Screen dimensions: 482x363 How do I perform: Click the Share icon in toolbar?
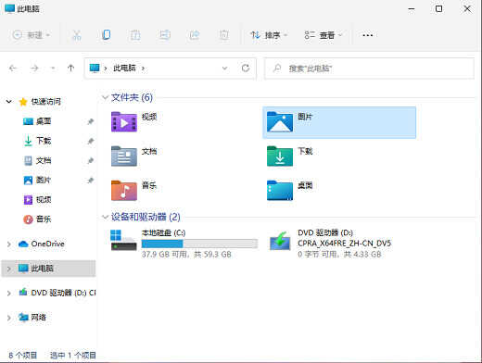[195, 35]
